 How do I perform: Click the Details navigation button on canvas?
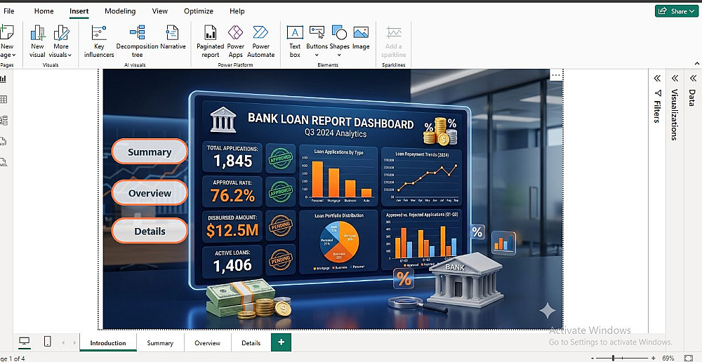[x=150, y=231]
